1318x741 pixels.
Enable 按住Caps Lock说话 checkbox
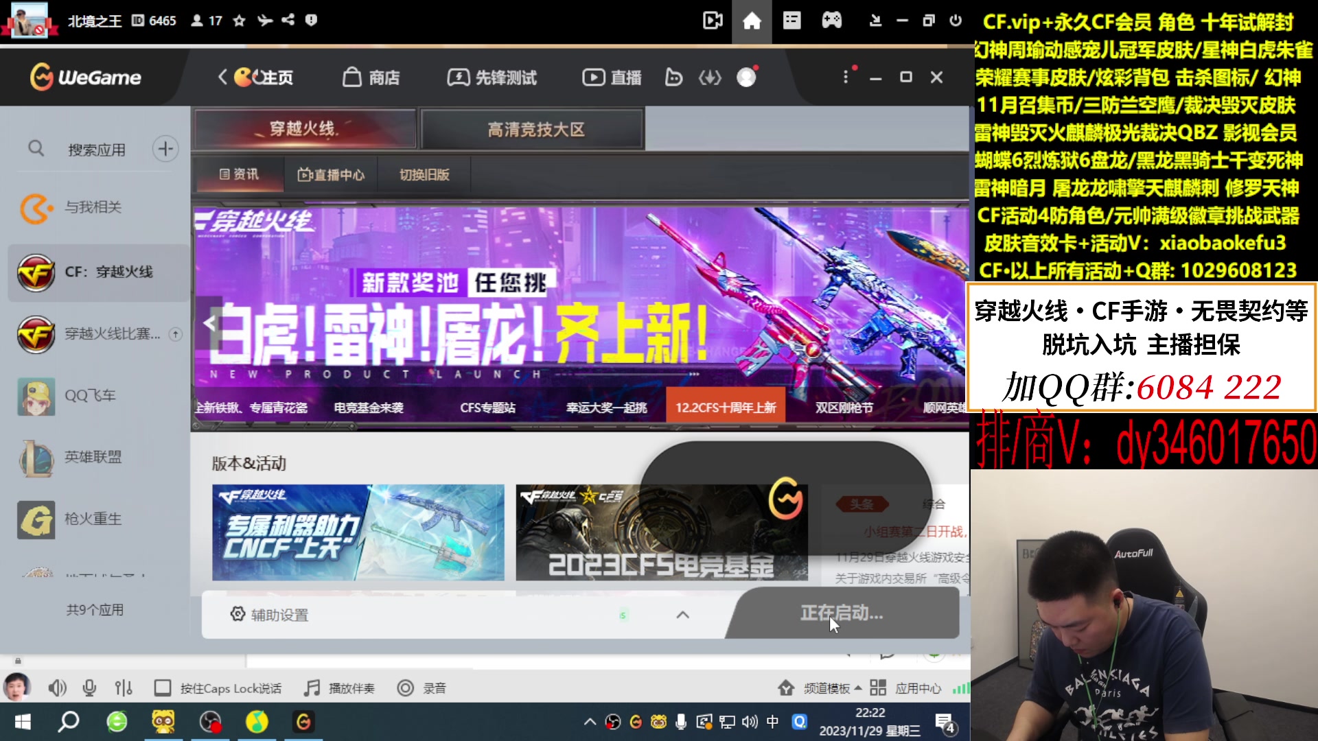tap(163, 687)
